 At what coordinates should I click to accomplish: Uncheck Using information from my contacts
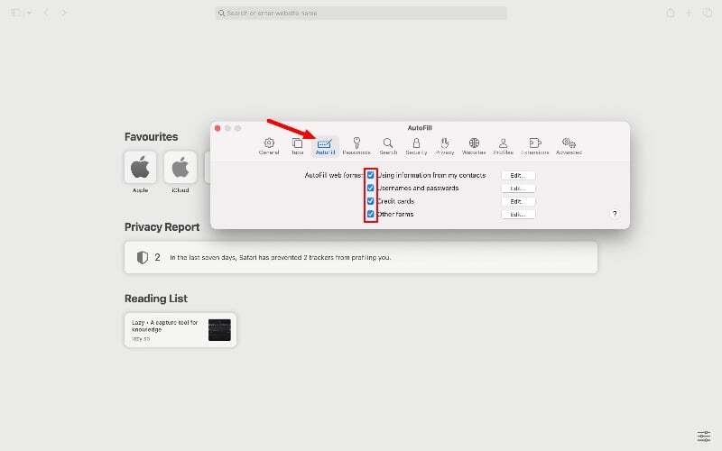[370, 175]
